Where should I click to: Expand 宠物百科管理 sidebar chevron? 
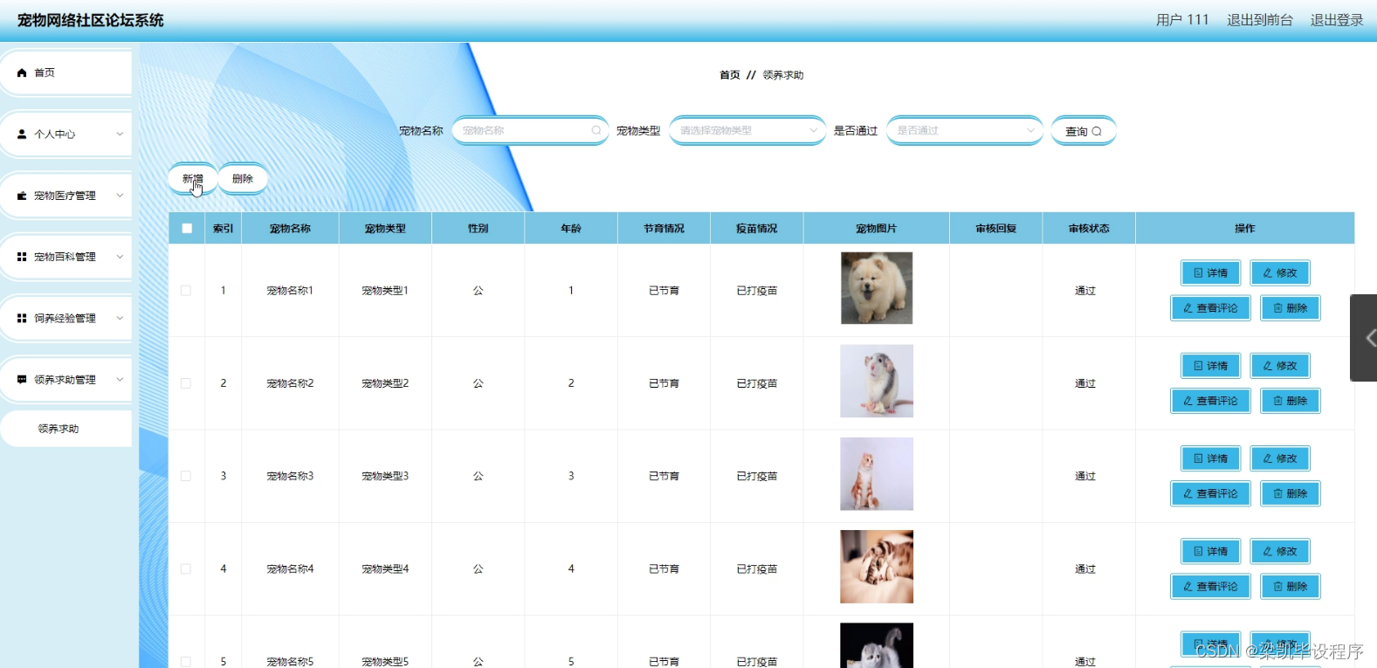[120, 257]
